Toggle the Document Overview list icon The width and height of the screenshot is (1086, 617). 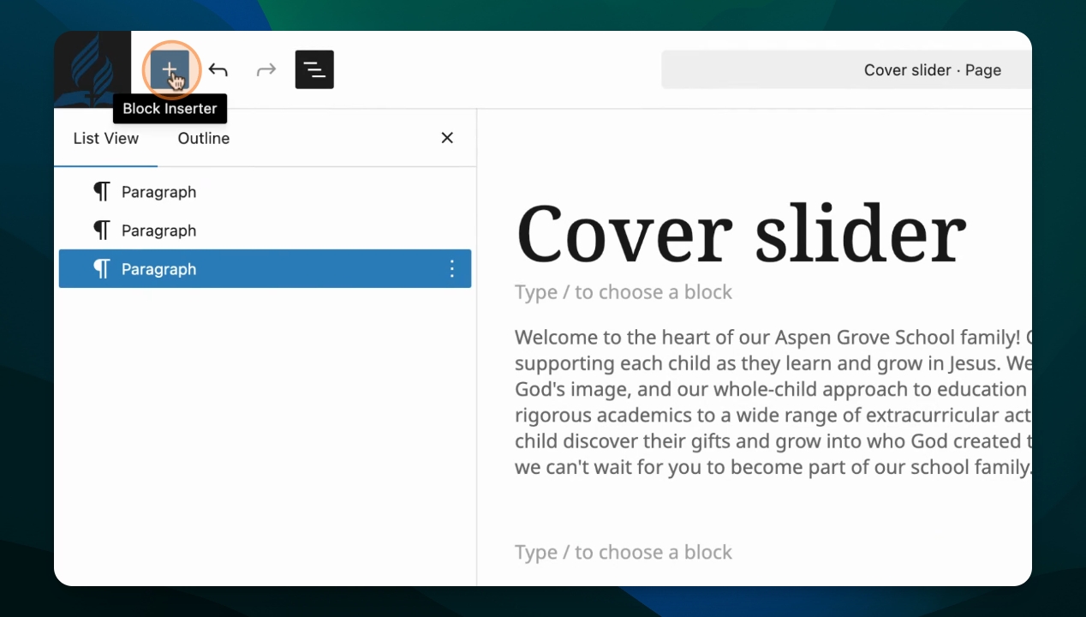click(x=314, y=69)
